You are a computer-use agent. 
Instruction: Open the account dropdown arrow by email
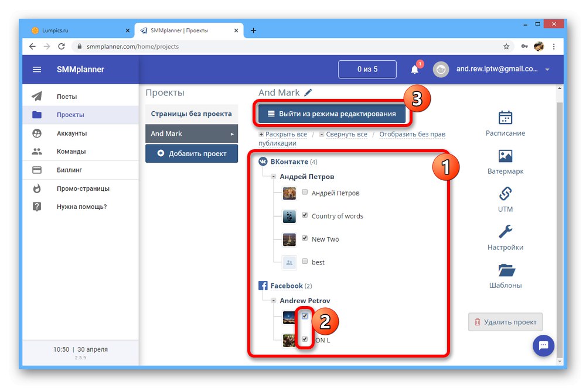pyautogui.click(x=547, y=70)
